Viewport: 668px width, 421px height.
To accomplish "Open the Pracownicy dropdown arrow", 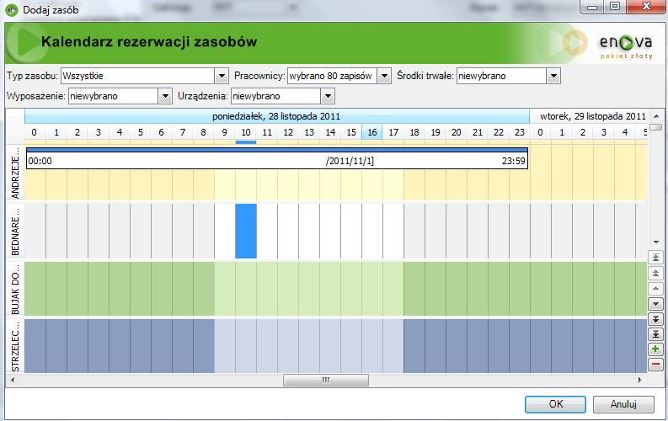I will point(384,76).
